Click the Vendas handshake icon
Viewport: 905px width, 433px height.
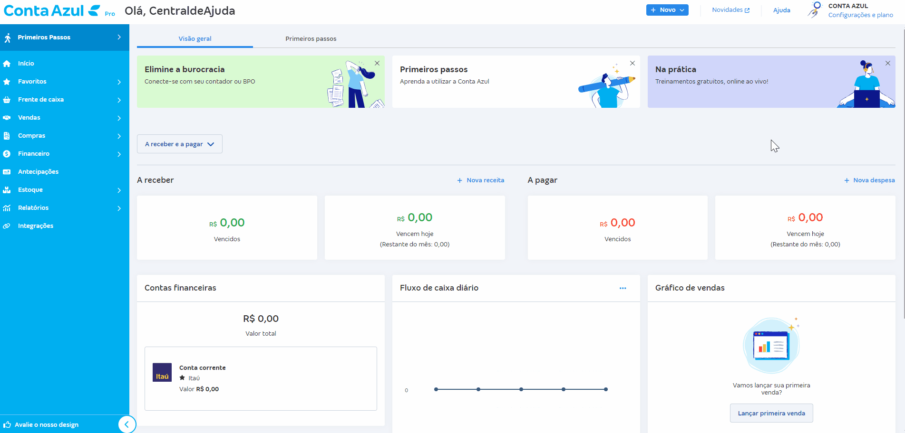click(x=7, y=118)
